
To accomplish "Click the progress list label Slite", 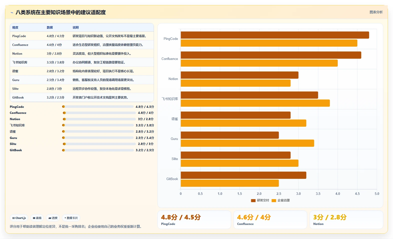I will 13,144.
